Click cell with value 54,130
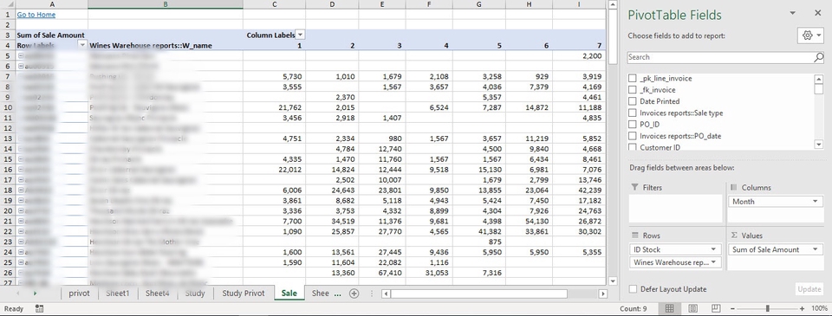The image size is (832, 316). click(529, 221)
